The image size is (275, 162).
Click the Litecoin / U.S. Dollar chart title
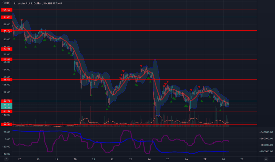click(x=38, y=3)
